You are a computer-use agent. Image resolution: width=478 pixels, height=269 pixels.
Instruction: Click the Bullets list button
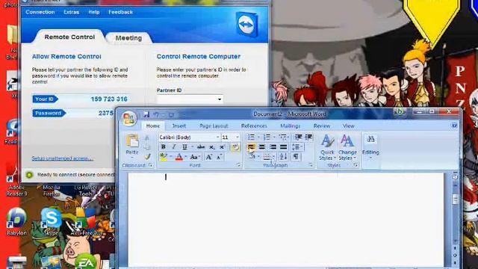tap(251, 137)
